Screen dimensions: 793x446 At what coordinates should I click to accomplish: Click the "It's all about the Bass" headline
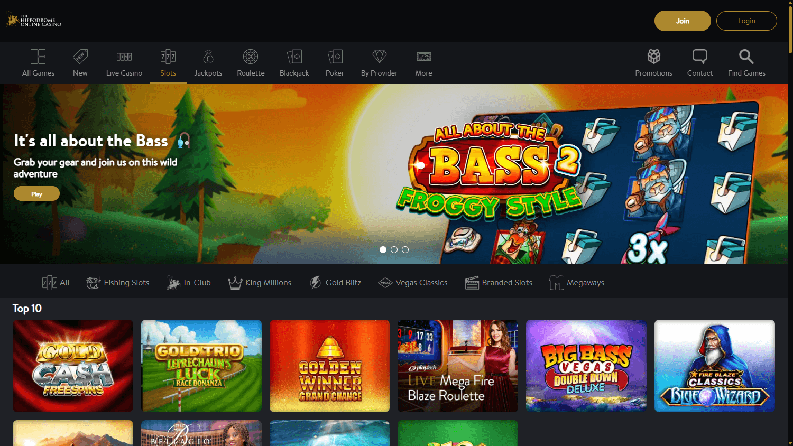(x=91, y=141)
